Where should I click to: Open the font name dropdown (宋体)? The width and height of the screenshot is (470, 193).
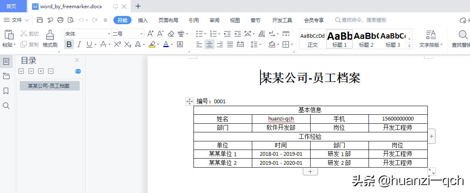pyautogui.click(x=109, y=34)
